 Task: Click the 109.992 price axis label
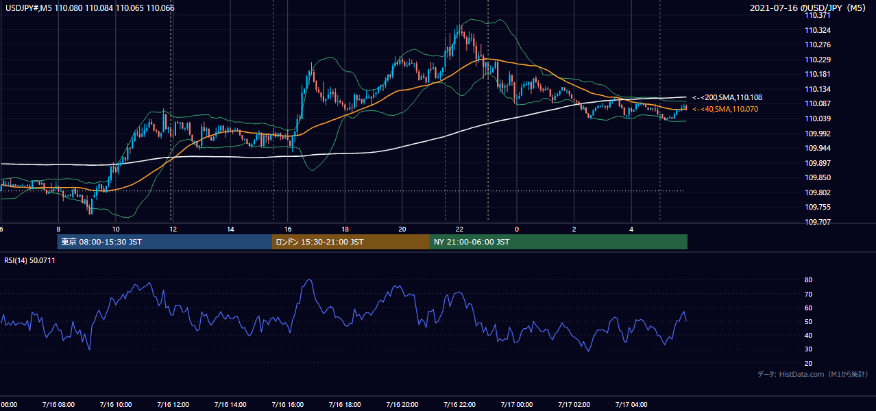tap(818, 134)
